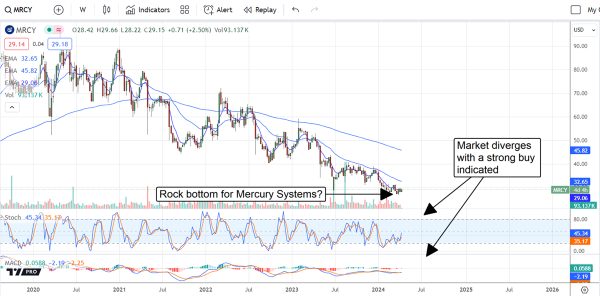
Task: Click the 2021 time axis label
Action: pyautogui.click(x=119, y=289)
